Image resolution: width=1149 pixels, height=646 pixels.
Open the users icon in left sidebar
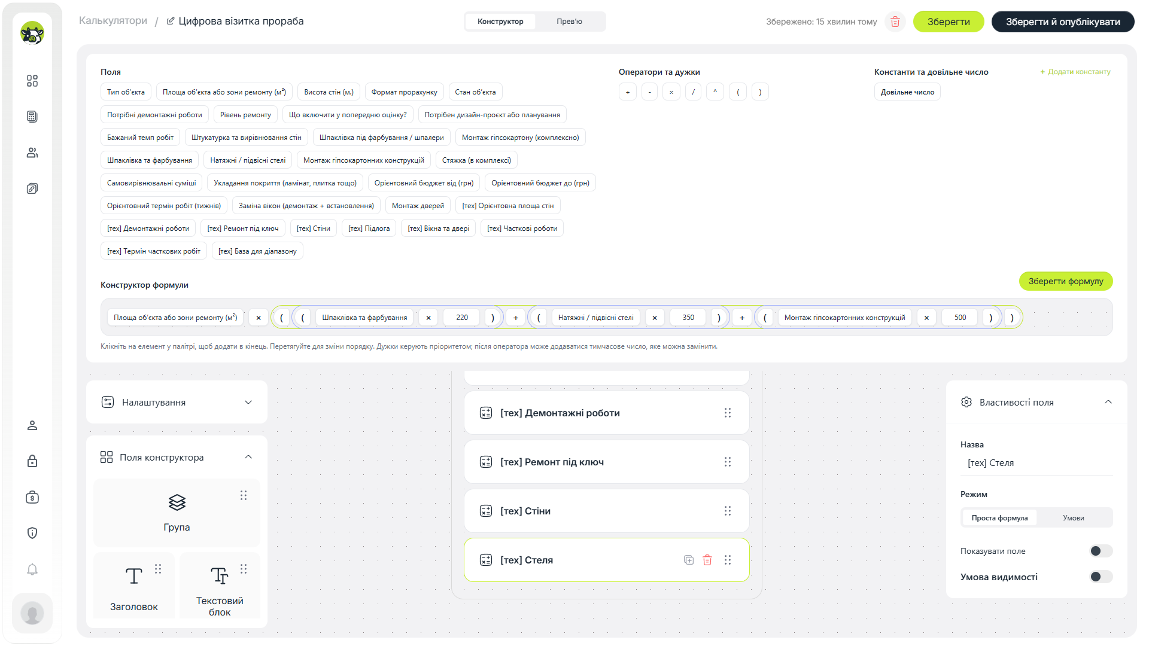(x=32, y=153)
